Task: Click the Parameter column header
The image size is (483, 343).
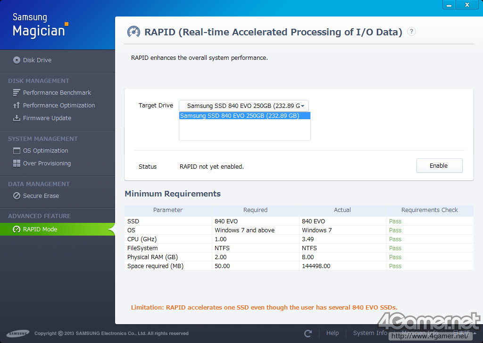Action: click(168, 210)
